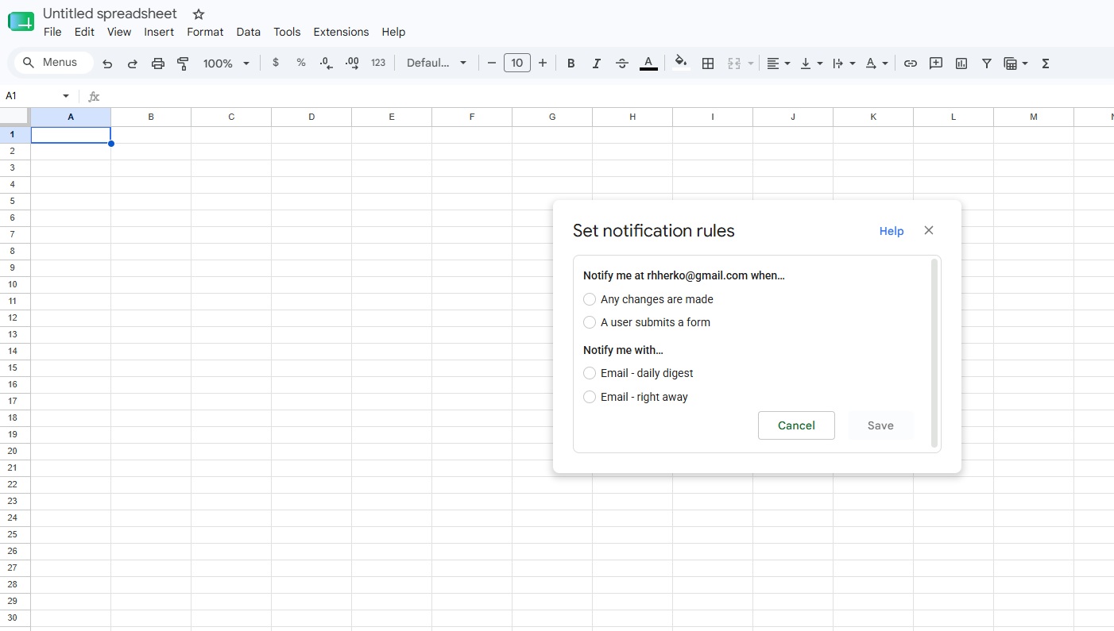Screen dimensions: 1114x631
Task: Click the Print icon
Action: (x=158, y=63)
